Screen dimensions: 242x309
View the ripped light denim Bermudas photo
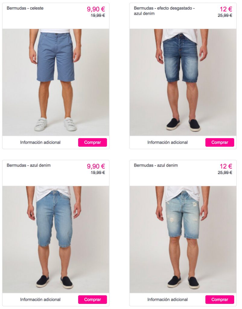[183, 239]
